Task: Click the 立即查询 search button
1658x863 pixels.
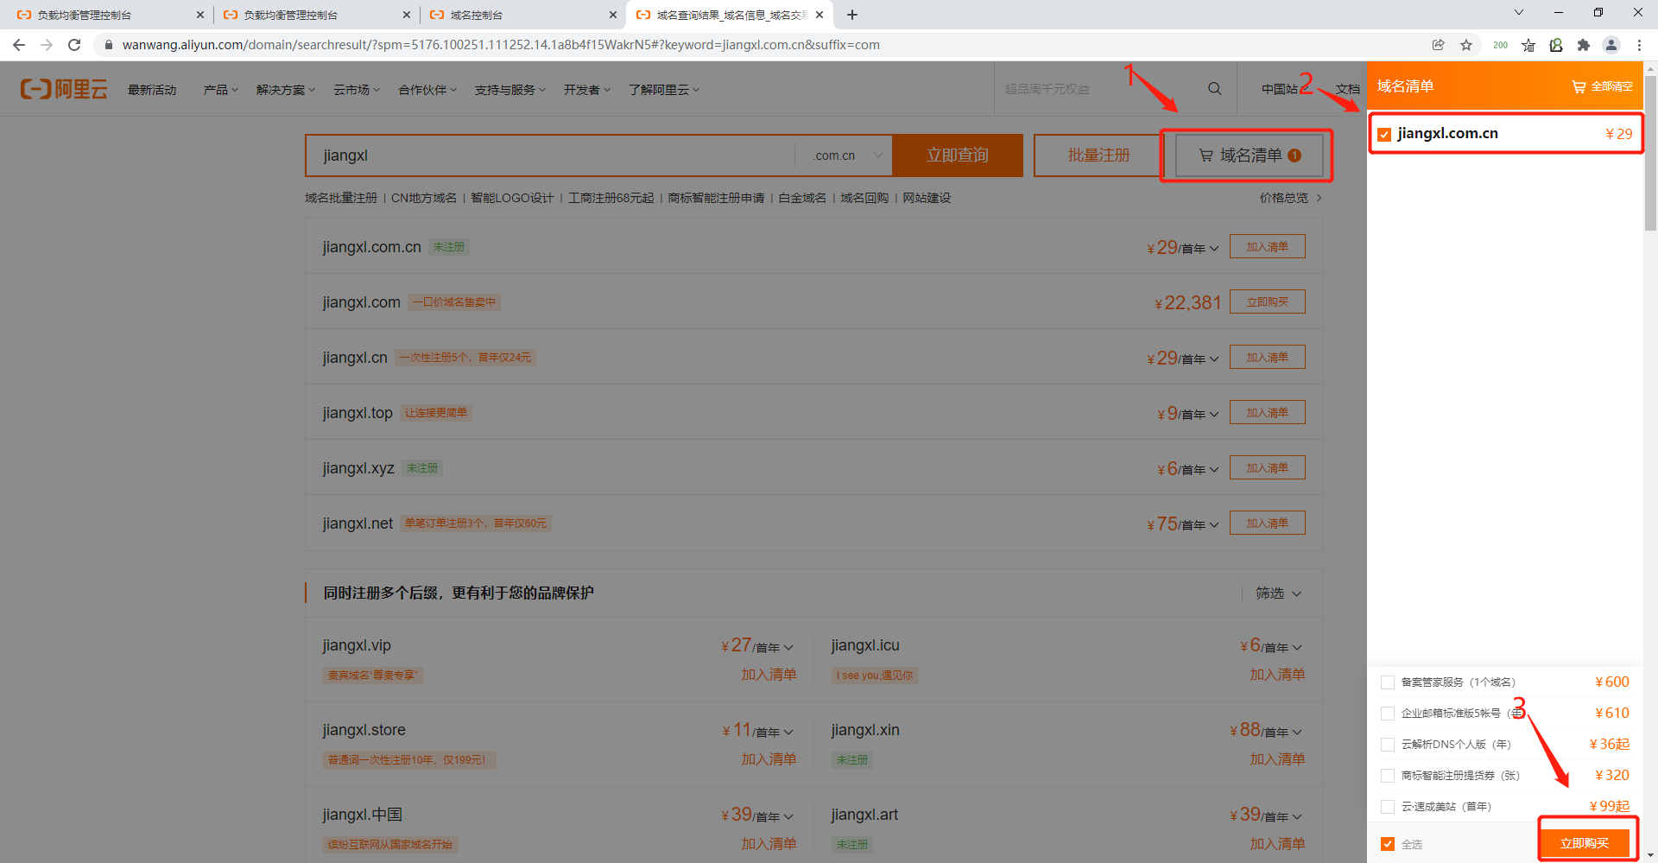Action: point(958,155)
